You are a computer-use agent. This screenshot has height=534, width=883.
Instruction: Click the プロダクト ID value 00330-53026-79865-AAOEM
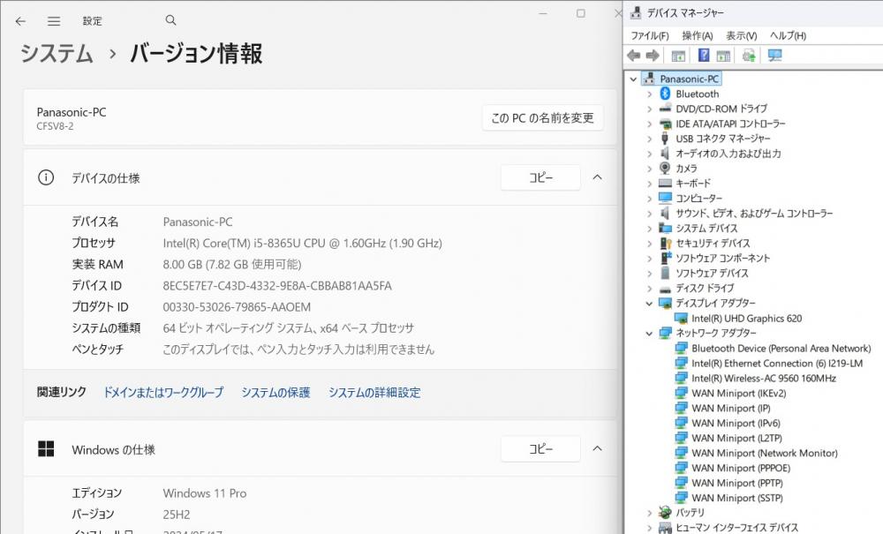[237, 306]
